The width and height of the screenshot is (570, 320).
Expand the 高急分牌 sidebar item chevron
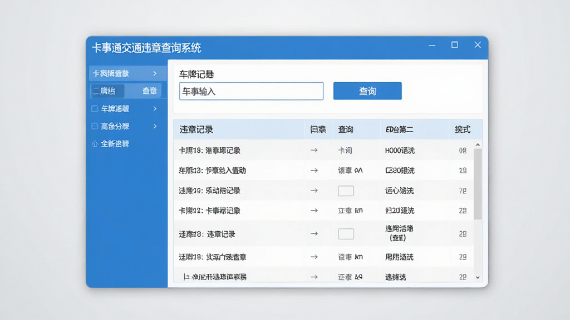coord(155,126)
